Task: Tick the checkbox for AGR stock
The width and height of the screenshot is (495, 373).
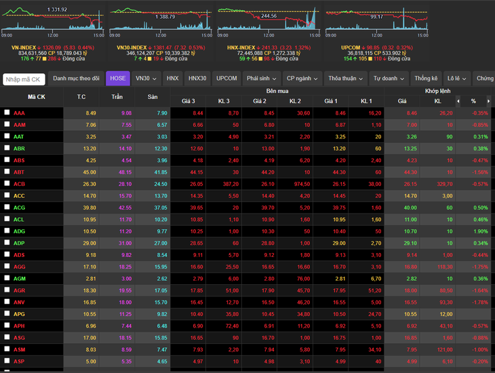Action: click(x=7, y=290)
